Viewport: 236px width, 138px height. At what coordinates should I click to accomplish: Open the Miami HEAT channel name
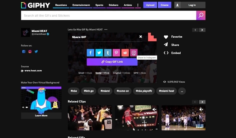coord(39,31)
